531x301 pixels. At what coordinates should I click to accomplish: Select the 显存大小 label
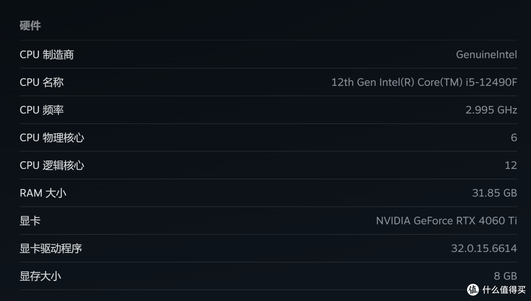point(40,276)
